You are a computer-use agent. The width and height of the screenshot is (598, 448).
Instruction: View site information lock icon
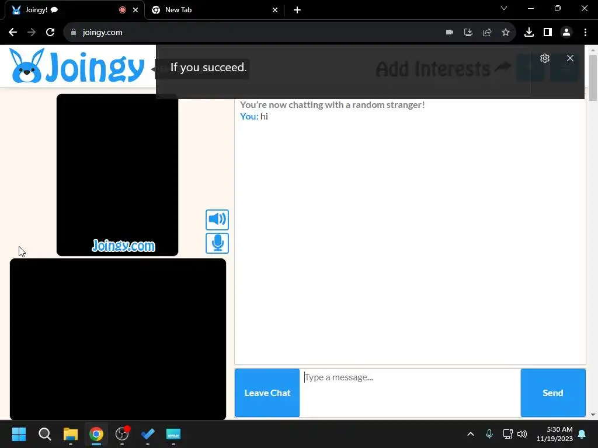click(x=74, y=33)
